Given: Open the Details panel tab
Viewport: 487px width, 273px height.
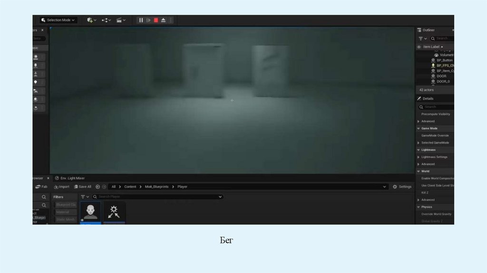Looking at the screenshot, I should [426, 98].
